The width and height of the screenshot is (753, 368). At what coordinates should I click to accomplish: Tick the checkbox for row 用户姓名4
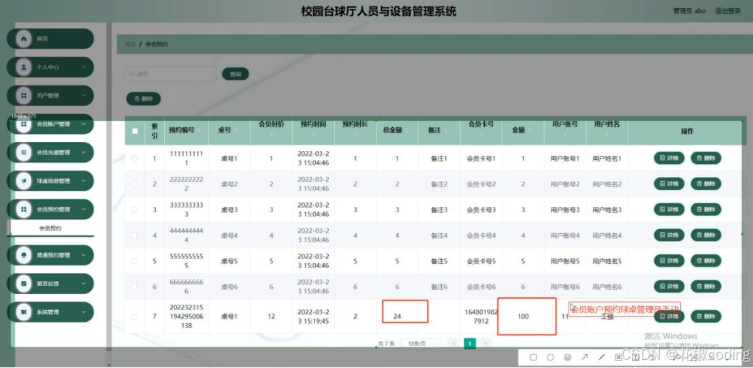135,235
